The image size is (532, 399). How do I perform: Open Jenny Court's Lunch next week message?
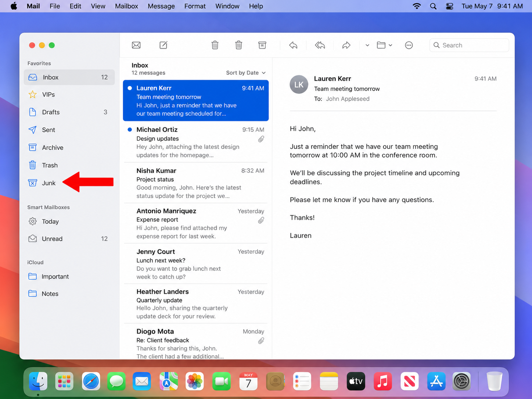[196, 264]
